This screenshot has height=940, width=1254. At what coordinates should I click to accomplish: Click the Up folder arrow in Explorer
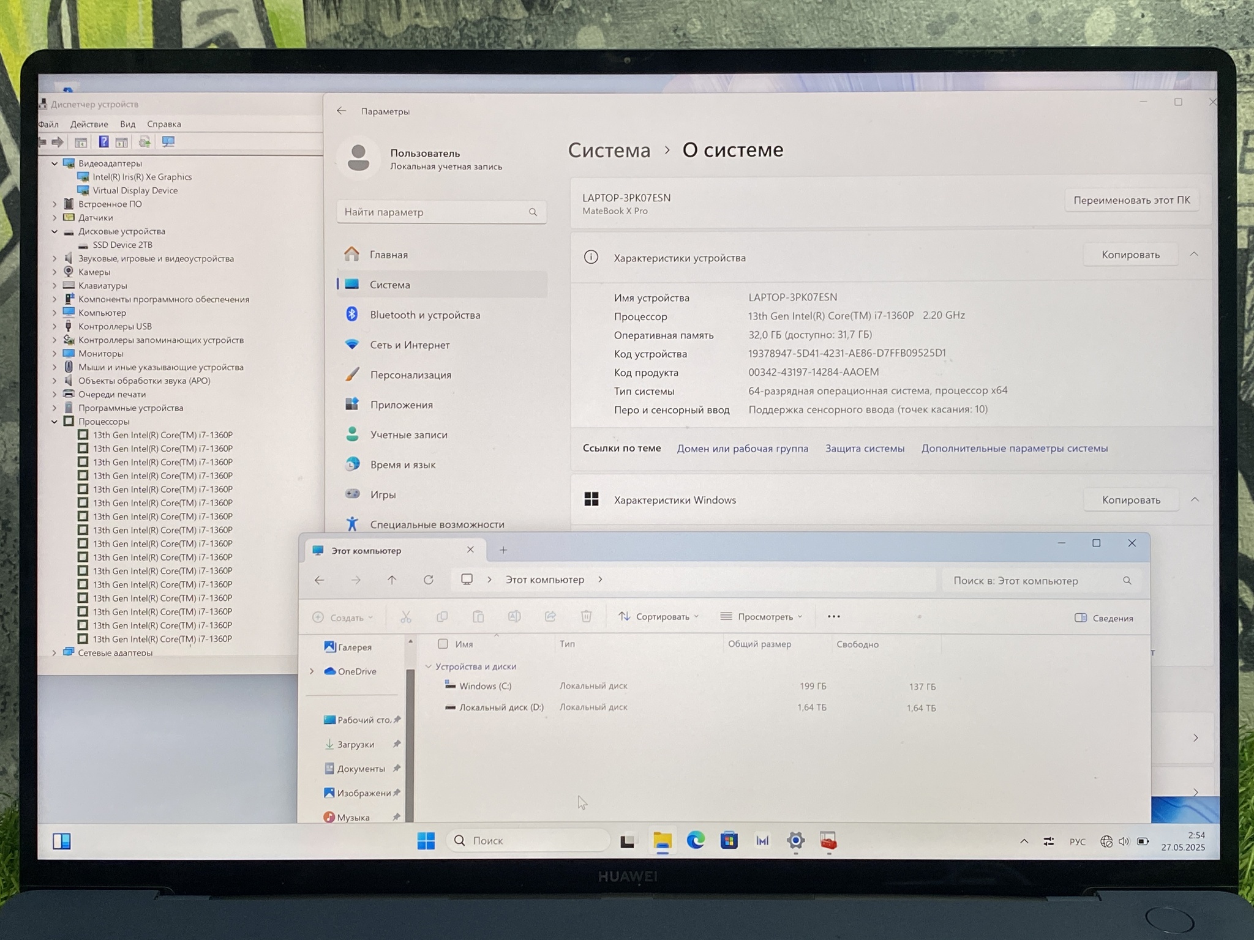pos(392,580)
